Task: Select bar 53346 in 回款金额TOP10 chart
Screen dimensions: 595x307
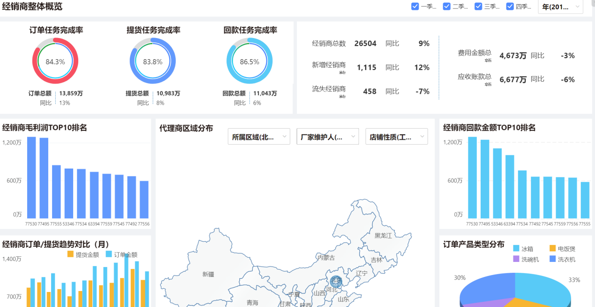Action: (497, 183)
